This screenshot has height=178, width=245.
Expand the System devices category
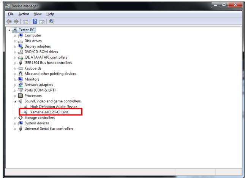(x=15, y=124)
